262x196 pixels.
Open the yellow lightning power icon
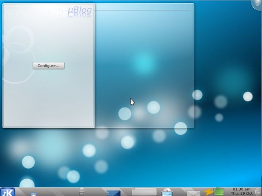pyautogui.click(x=208, y=192)
